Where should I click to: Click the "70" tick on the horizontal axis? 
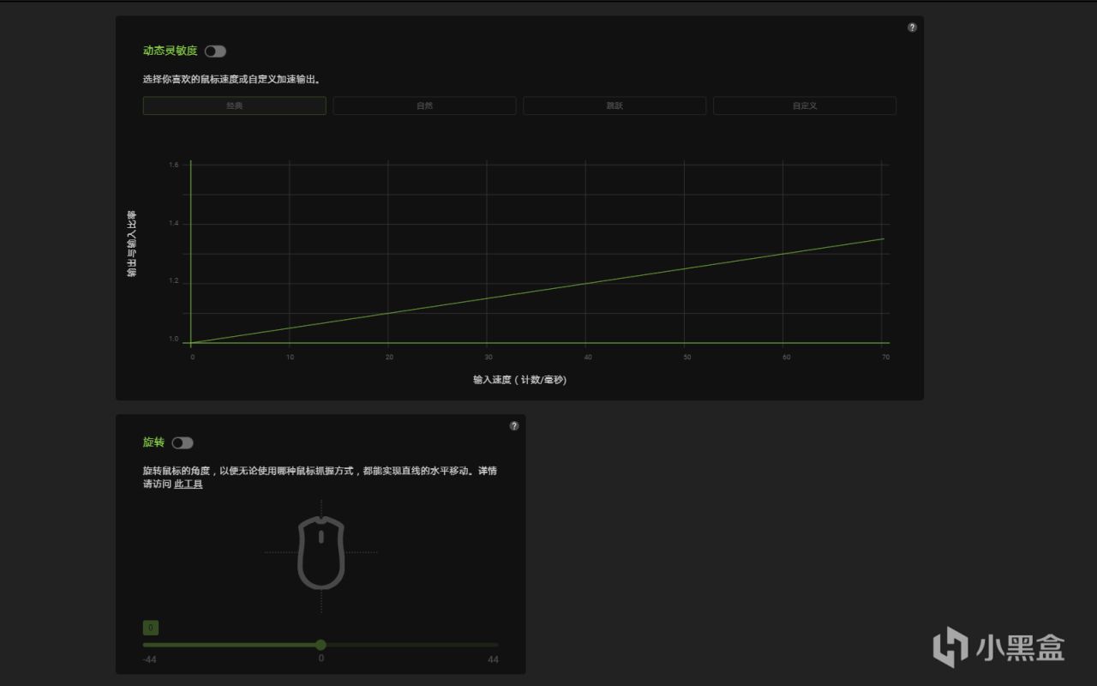click(885, 357)
